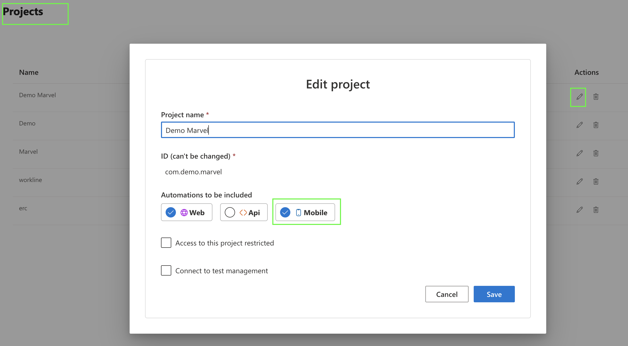Deselect the Mobile automation option

[285, 212]
